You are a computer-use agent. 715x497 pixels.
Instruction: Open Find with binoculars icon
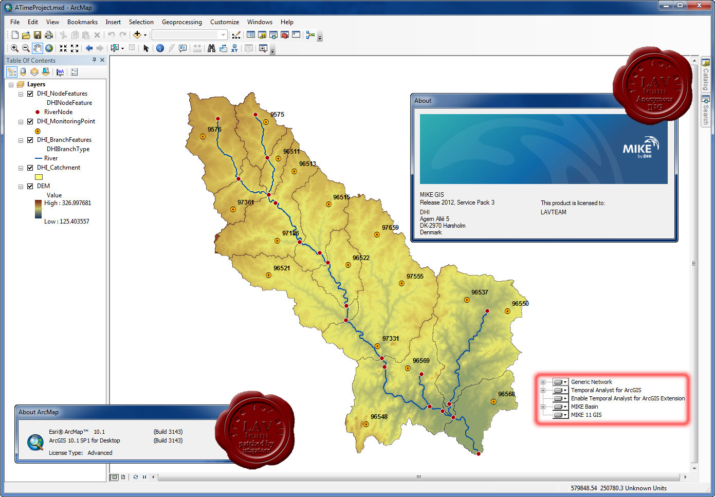point(211,48)
